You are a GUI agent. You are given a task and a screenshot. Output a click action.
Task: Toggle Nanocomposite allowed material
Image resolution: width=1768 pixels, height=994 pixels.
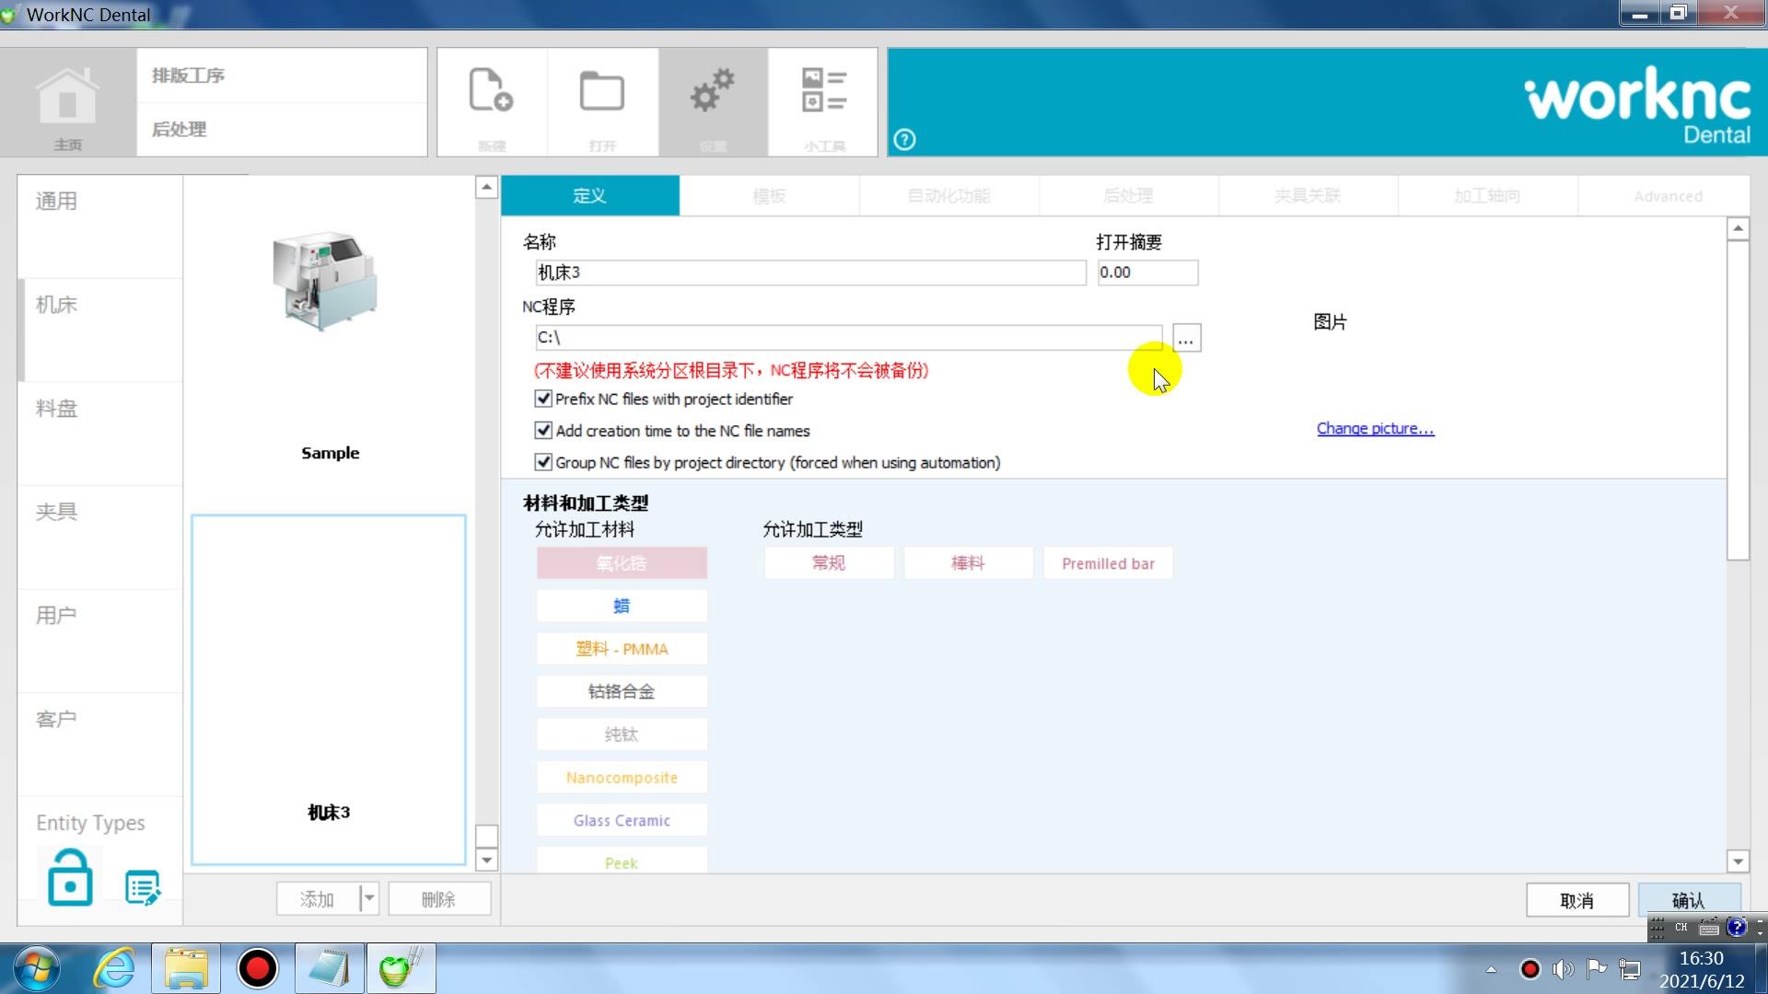pyautogui.click(x=622, y=778)
